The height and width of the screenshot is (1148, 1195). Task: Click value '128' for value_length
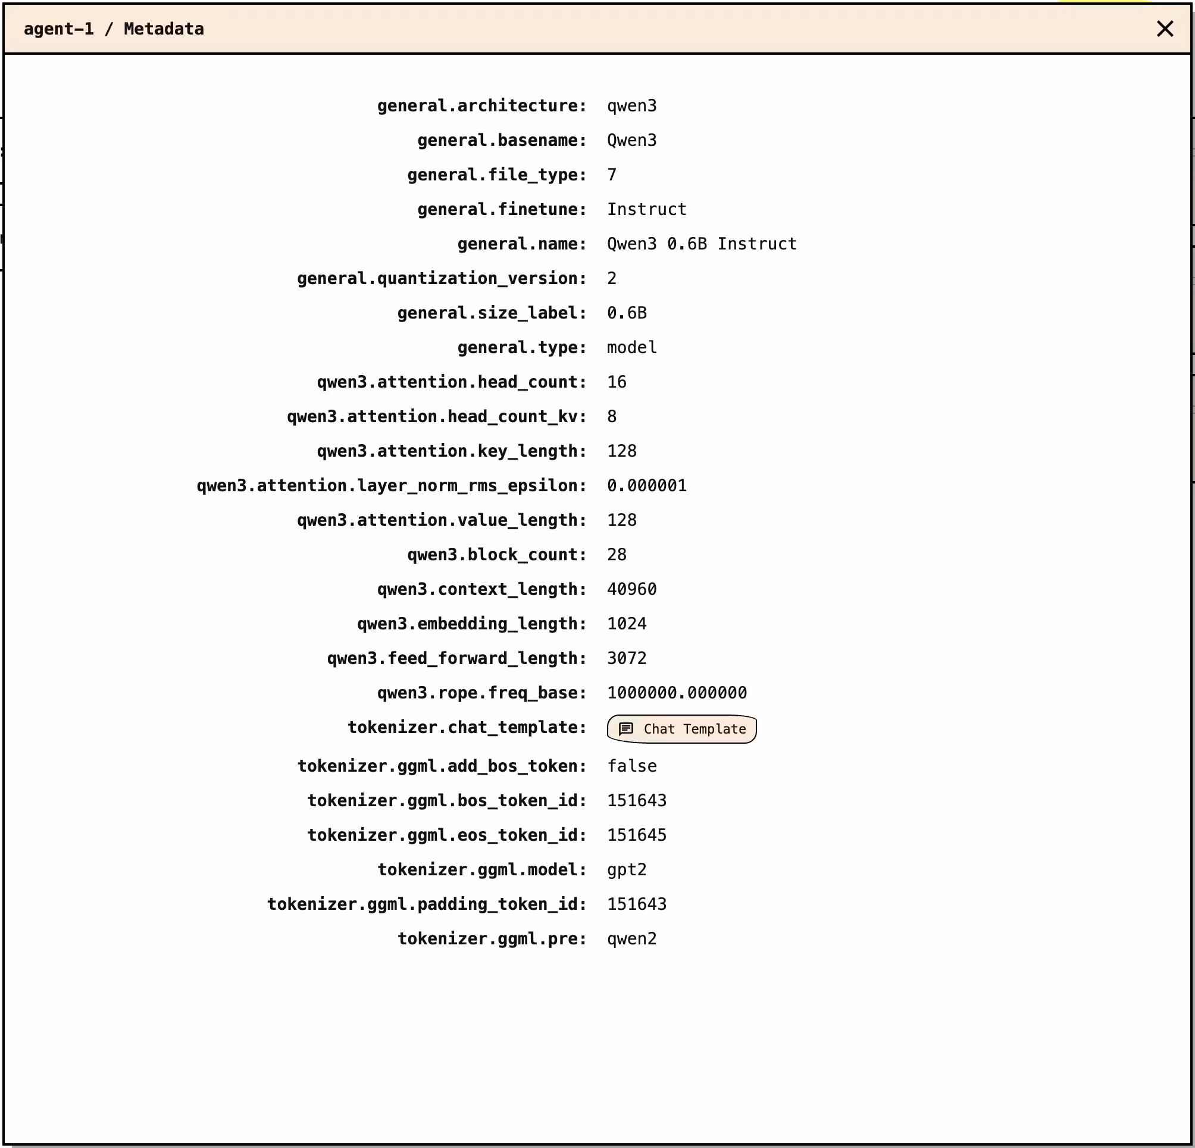pyautogui.click(x=622, y=520)
